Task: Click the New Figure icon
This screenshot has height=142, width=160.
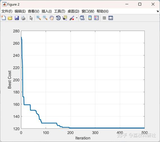Action: (x=4, y=18)
